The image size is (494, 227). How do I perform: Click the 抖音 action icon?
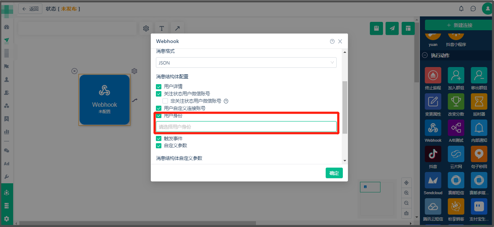pos(433,154)
